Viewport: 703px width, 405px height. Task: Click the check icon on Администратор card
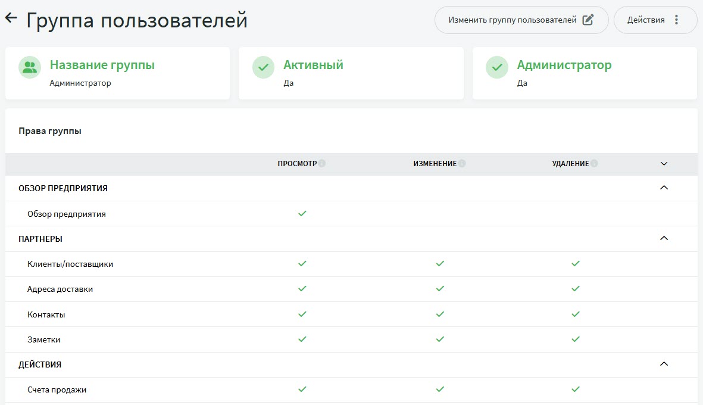point(496,67)
